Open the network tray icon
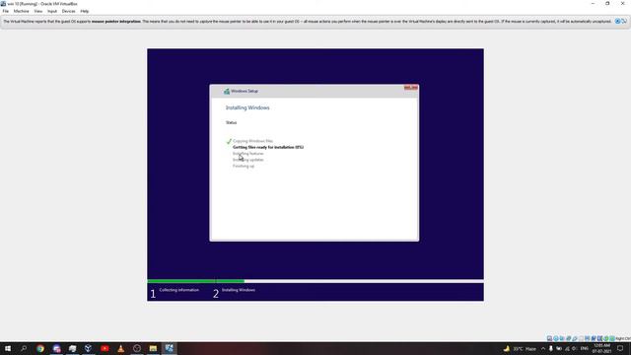 pyautogui.click(x=567, y=348)
